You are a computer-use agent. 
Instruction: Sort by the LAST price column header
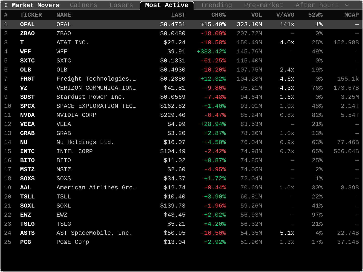coord(178,15)
